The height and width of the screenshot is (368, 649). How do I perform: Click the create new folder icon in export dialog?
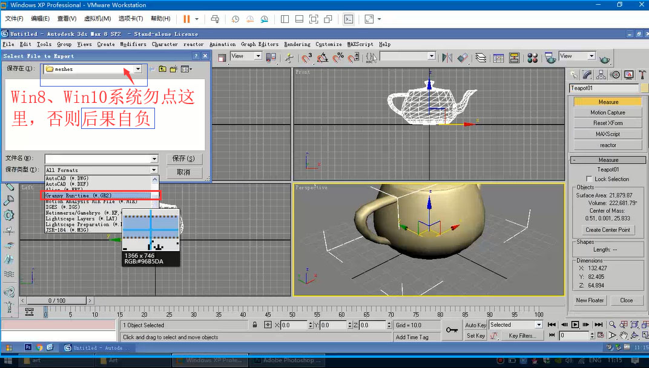(x=173, y=69)
